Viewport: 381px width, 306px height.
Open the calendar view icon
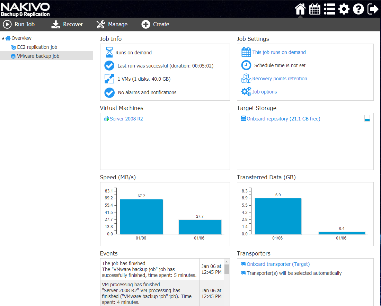tap(314, 9)
